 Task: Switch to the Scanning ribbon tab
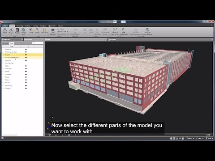(x=35, y=26)
